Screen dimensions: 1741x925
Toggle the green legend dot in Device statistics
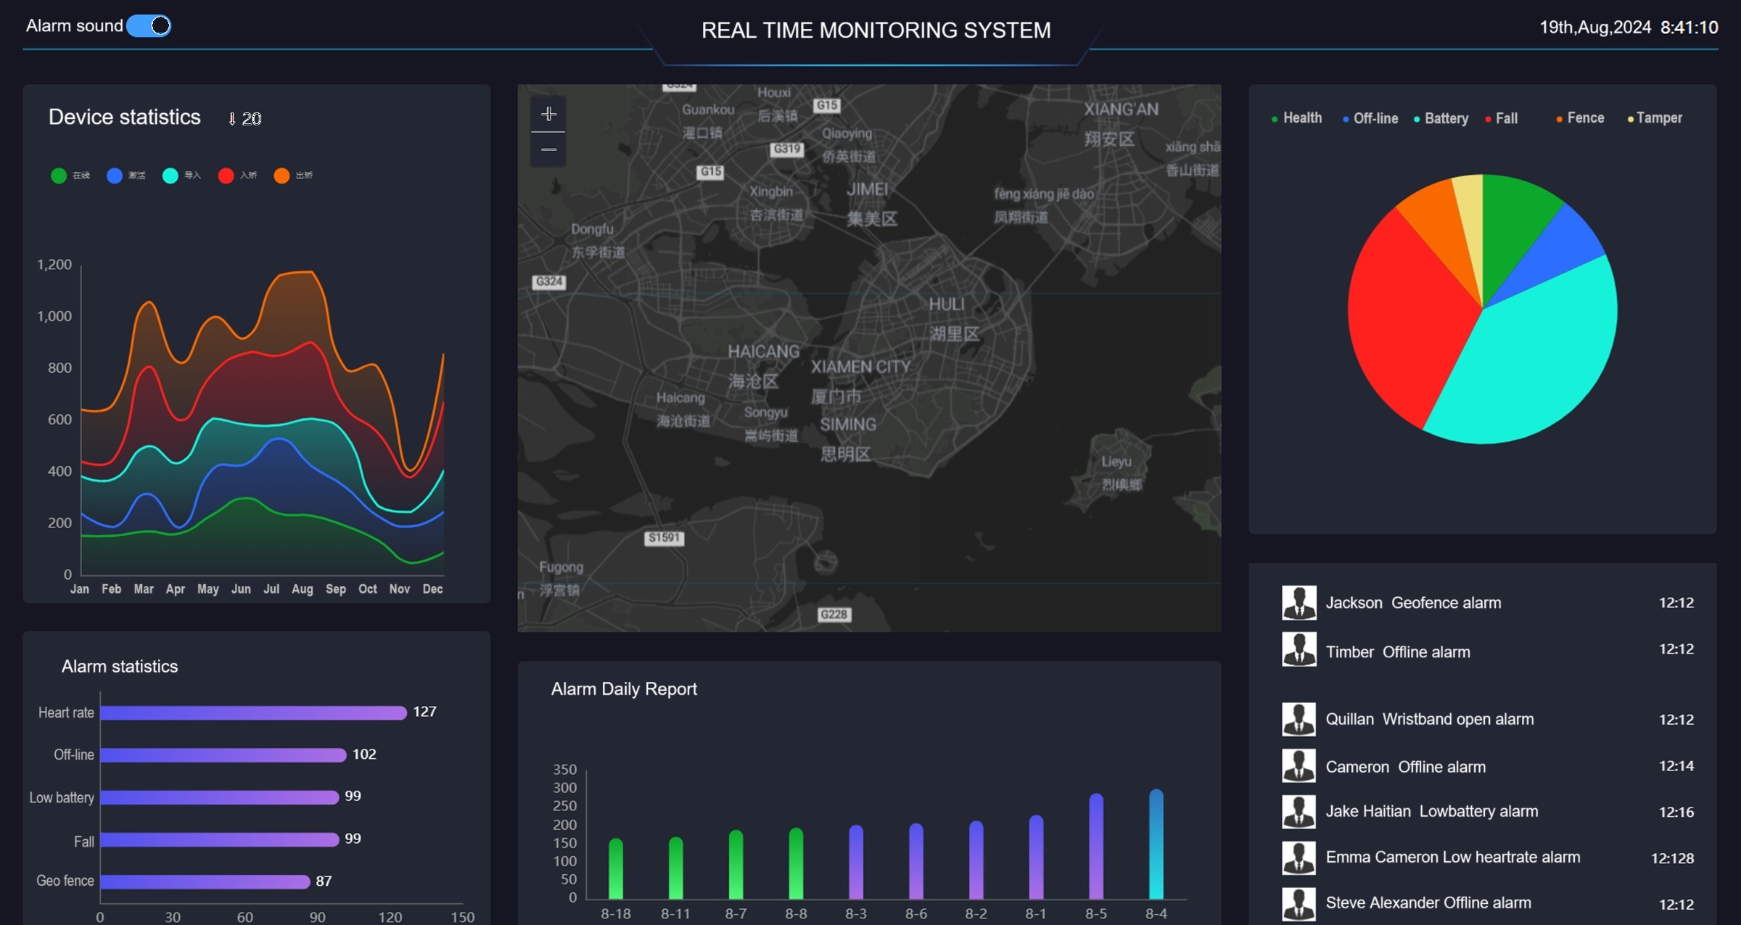click(x=59, y=176)
